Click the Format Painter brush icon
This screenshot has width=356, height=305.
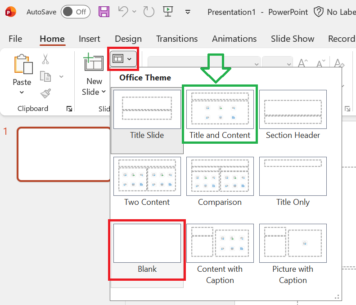point(45,93)
